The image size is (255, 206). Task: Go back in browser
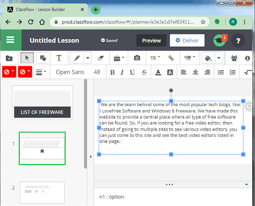click(8, 22)
